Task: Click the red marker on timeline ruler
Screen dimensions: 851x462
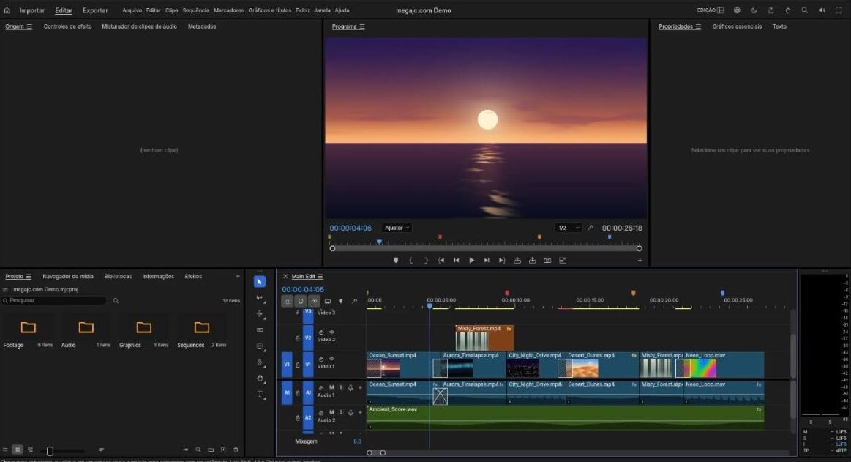Action: pos(507,293)
